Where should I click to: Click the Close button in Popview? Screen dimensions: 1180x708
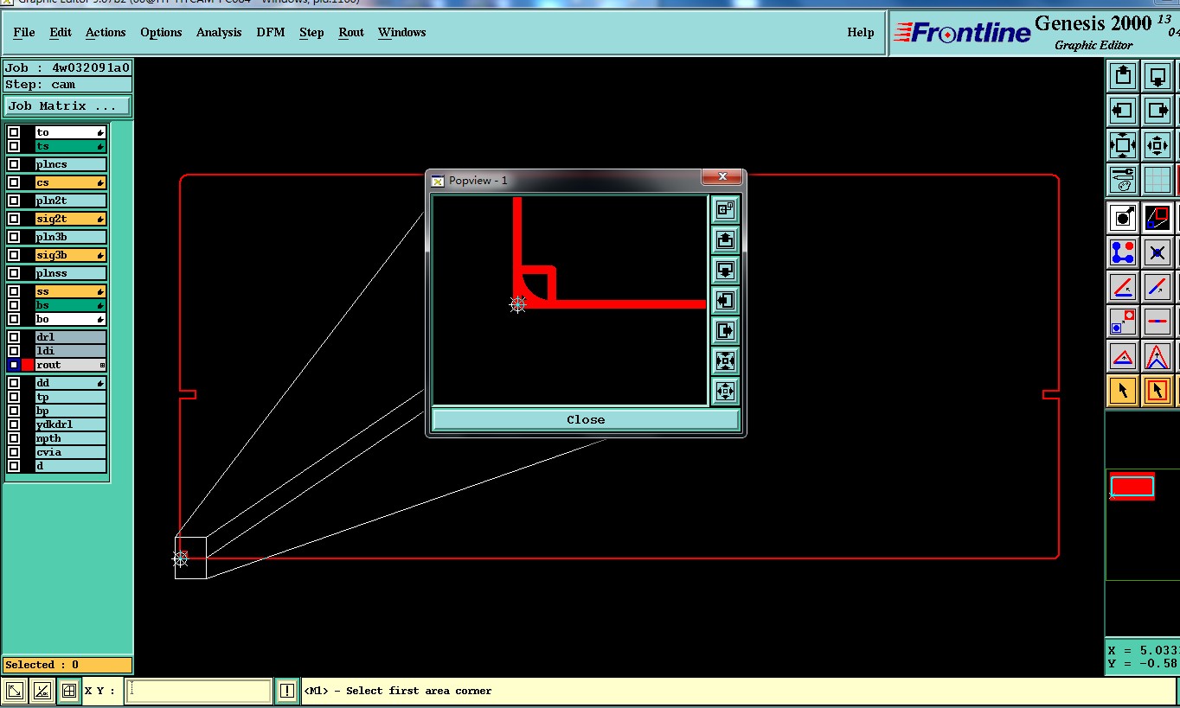586,419
